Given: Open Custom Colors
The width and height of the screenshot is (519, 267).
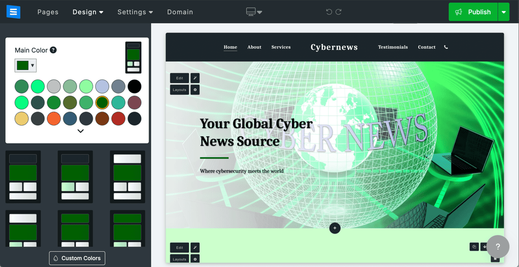Looking at the screenshot, I should pos(77,258).
